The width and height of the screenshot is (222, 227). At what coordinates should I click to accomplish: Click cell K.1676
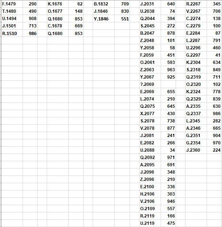[57, 4]
